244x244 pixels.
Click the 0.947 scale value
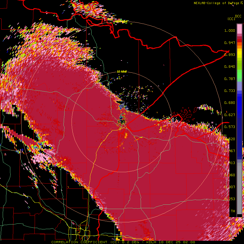pyautogui.click(x=230, y=43)
